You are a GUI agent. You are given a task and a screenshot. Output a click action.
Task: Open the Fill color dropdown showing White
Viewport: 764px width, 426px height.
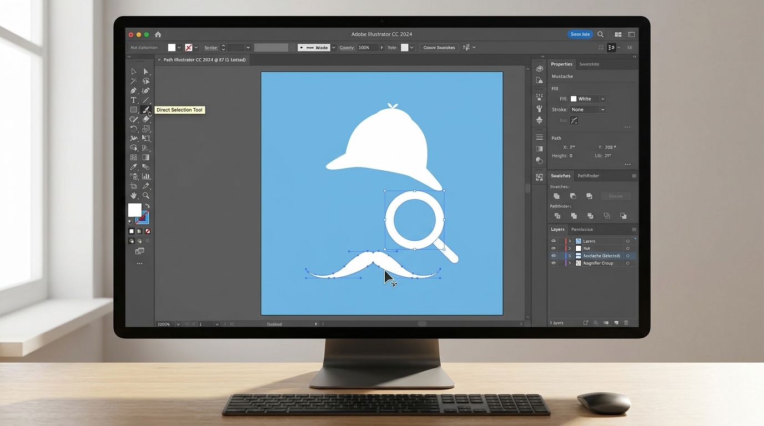tap(588, 99)
